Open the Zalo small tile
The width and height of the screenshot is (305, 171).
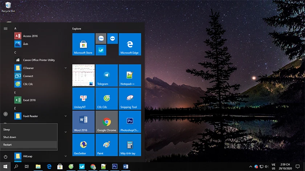tap(101, 38)
